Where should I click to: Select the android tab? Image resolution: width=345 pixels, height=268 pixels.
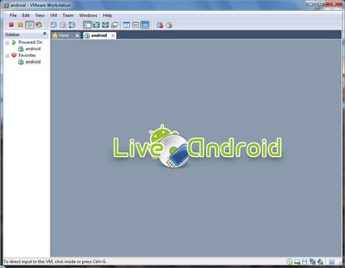click(x=99, y=35)
